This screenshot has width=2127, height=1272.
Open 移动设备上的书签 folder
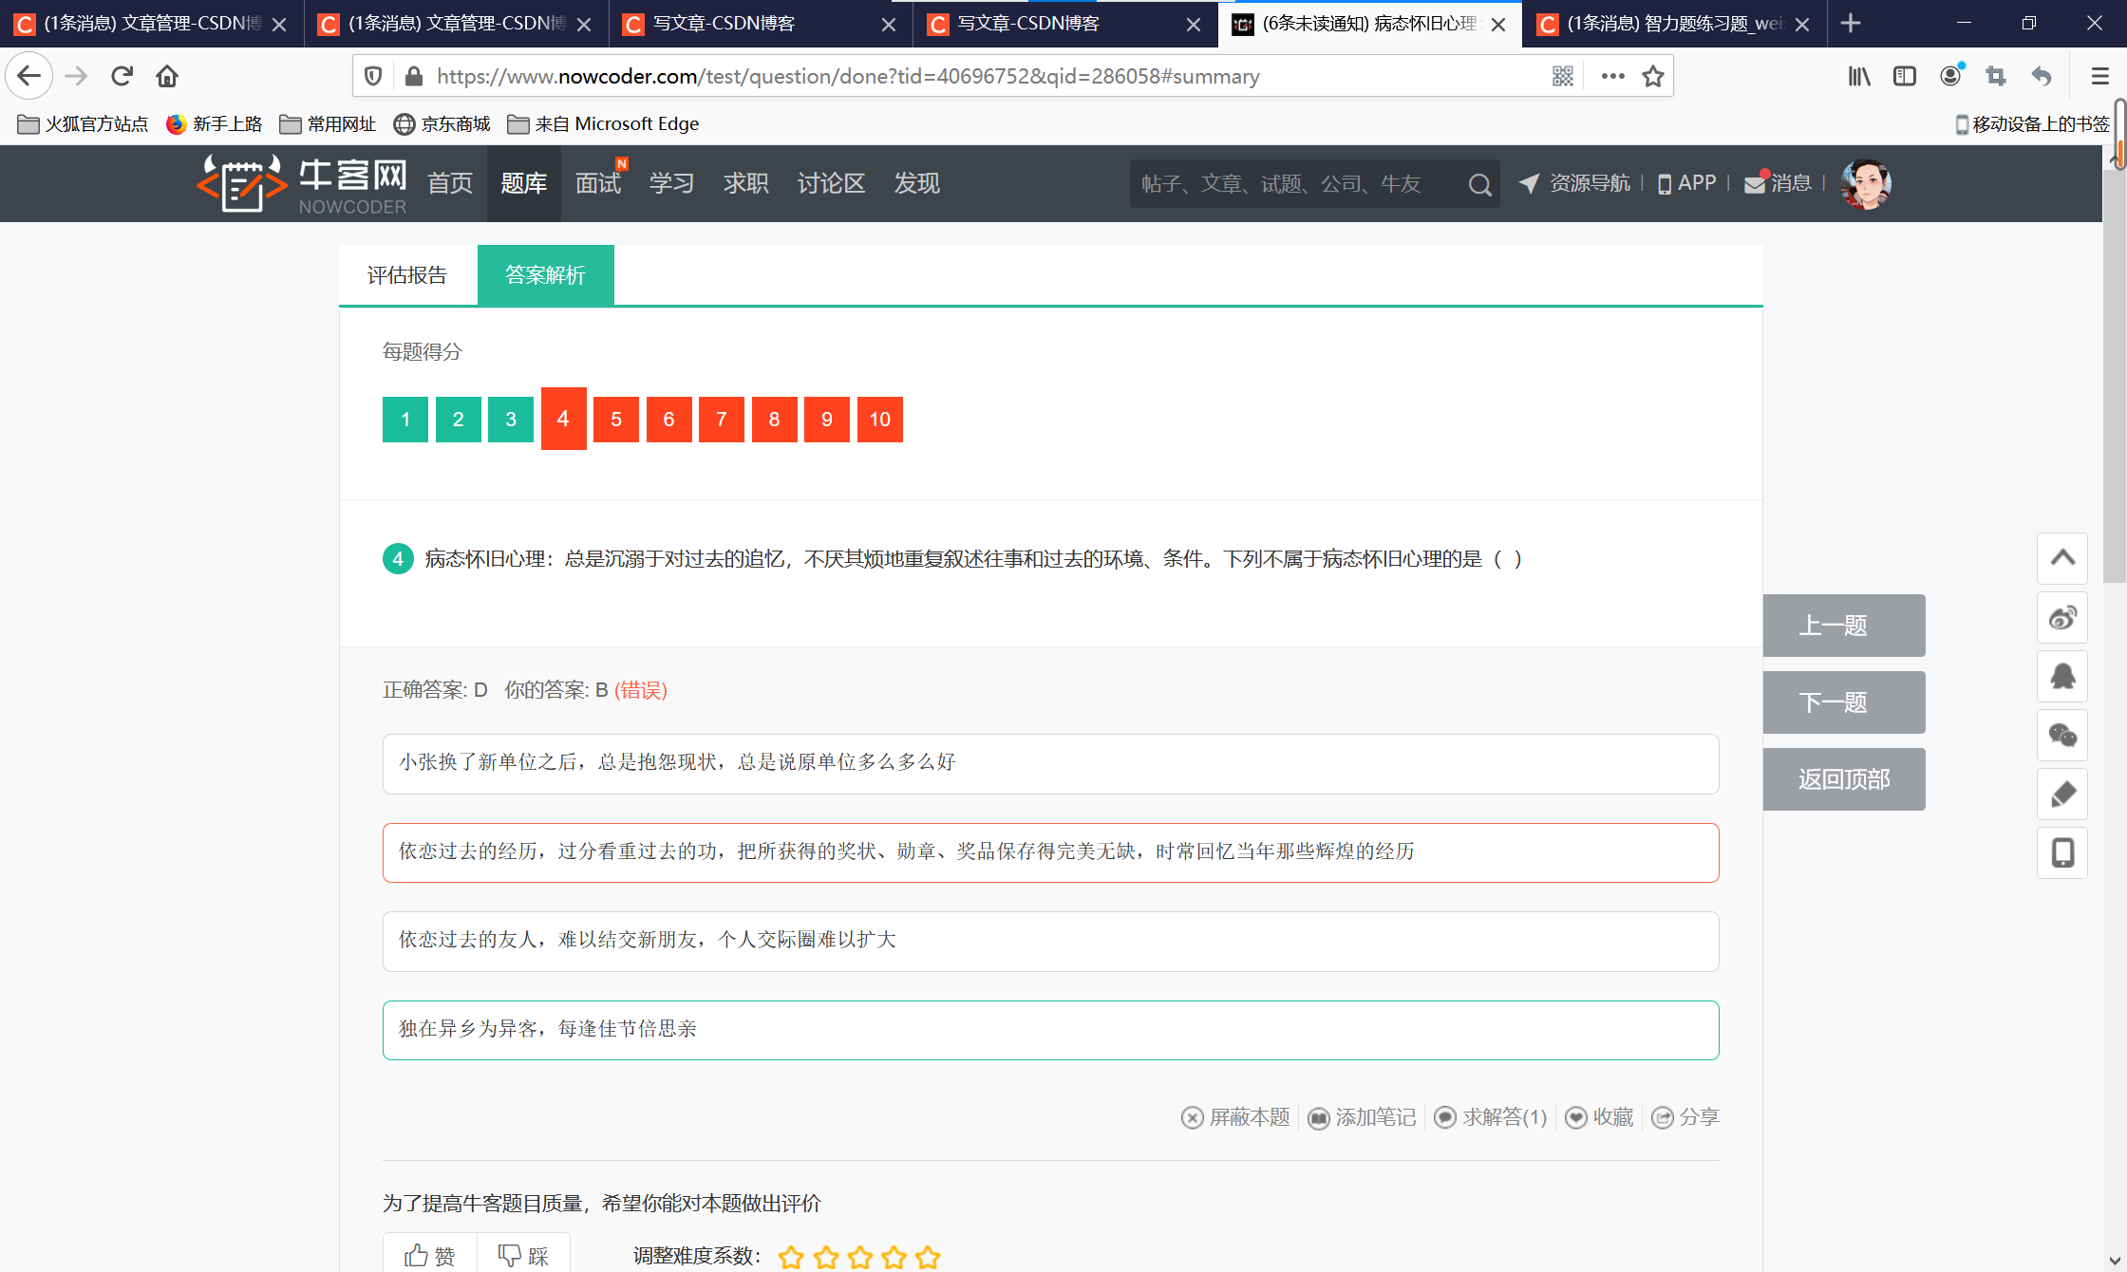pyautogui.click(x=2032, y=123)
